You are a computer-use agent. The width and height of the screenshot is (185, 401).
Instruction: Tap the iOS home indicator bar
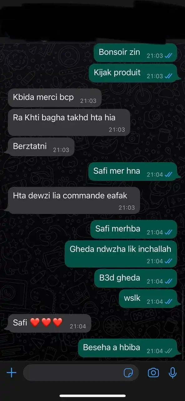point(92,396)
